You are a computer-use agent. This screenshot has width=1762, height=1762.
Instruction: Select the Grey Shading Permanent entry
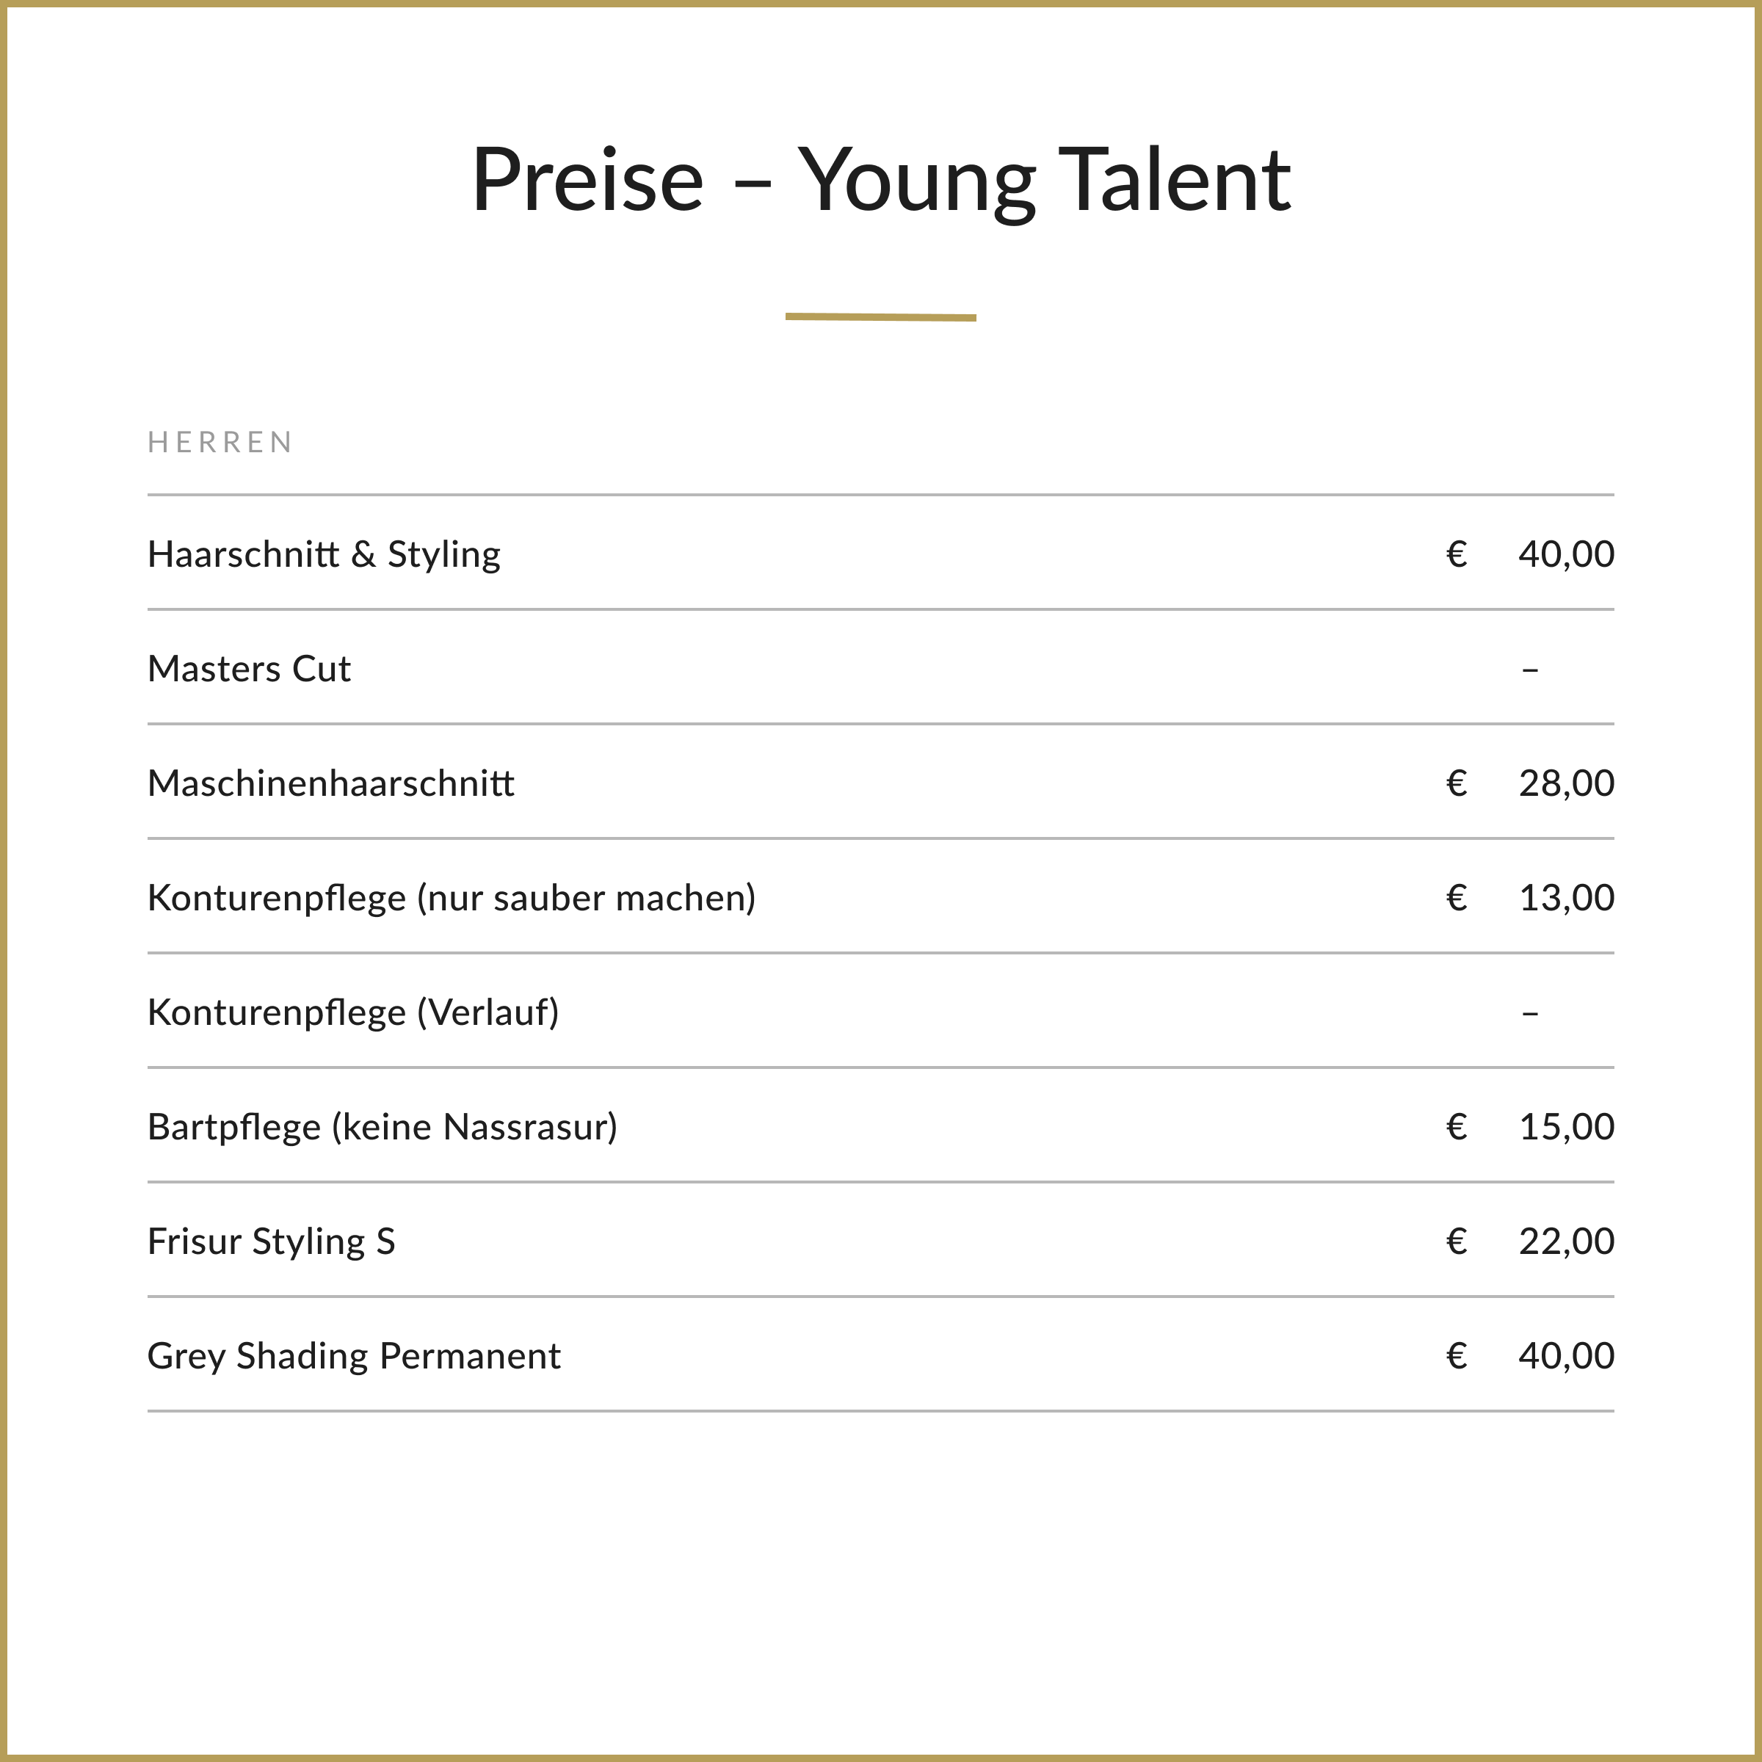coord(354,1356)
